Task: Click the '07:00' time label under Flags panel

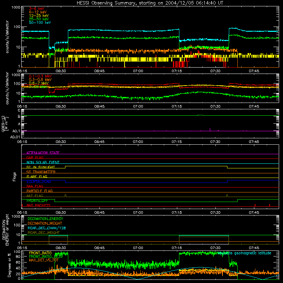Action: coord(138,213)
